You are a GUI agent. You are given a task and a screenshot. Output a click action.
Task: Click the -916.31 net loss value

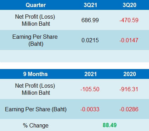pyautogui.click(x=129, y=89)
